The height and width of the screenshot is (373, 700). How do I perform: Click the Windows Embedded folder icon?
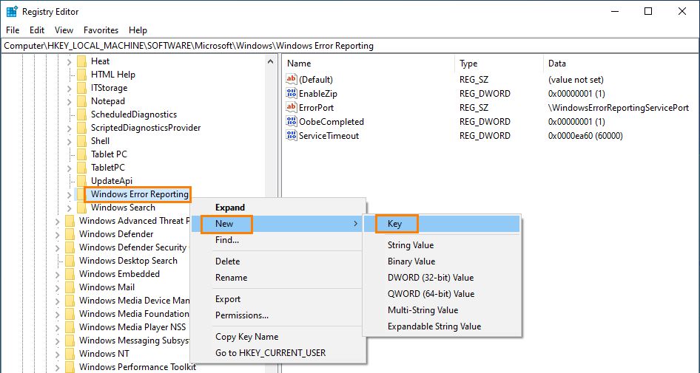coord(70,274)
